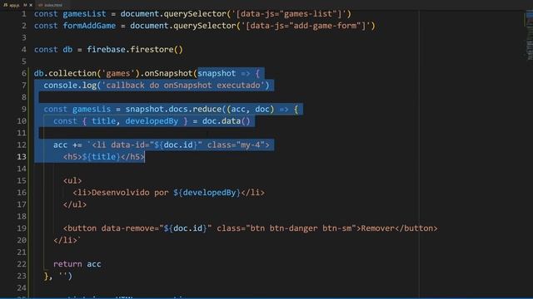
Task: Click the closing '</ul>' tag on line 17
Action: tap(75, 204)
